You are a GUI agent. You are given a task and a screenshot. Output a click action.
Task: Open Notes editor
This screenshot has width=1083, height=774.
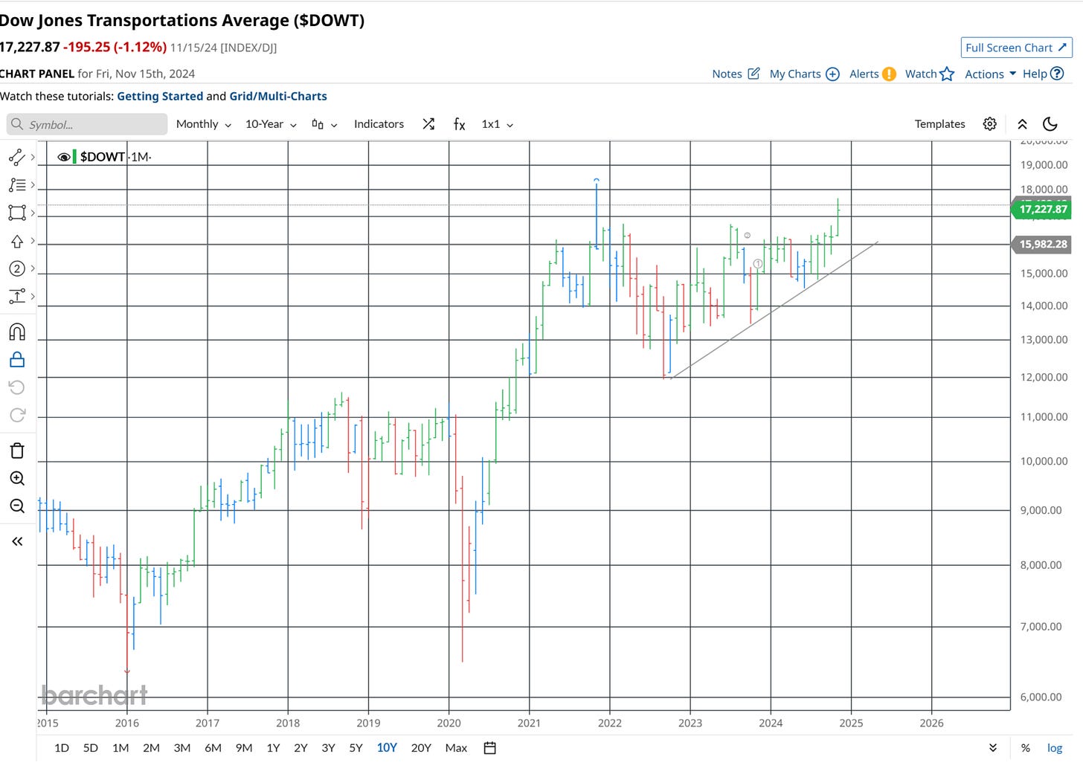(x=736, y=74)
